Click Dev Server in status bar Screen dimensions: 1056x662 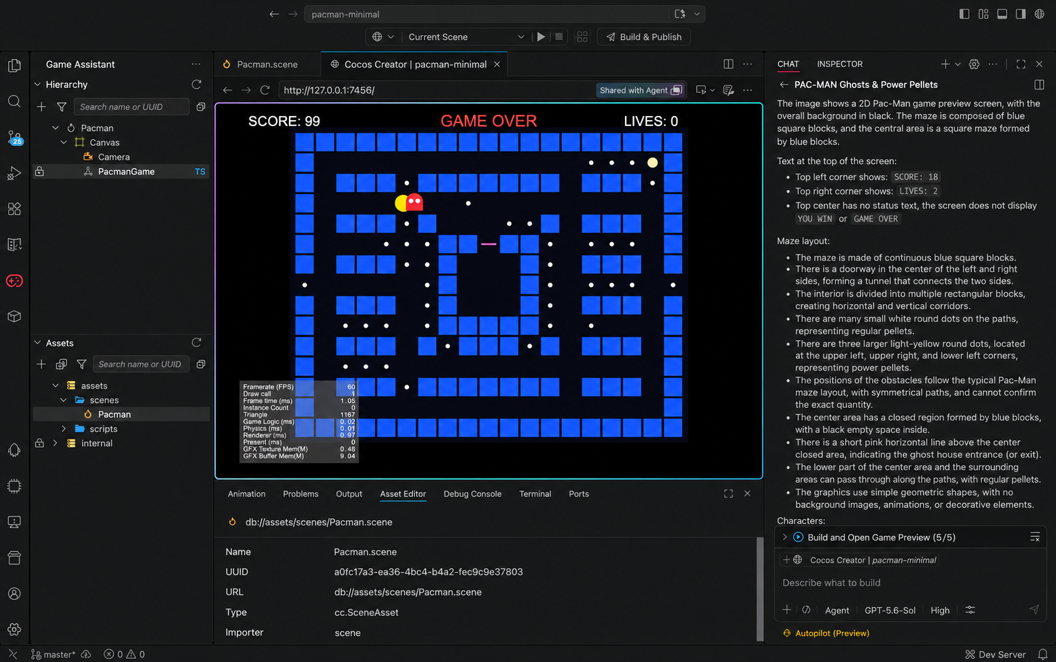tap(995, 655)
